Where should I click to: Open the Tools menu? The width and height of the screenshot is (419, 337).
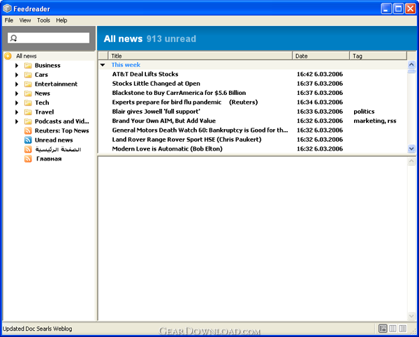pos(43,20)
